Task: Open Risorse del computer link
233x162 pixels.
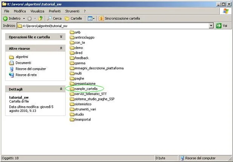Action: click(x=28, y=69)
